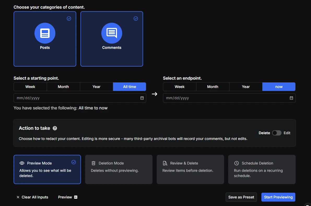
Task: Select the Preview Mode option card
Action: coord(47,169)
